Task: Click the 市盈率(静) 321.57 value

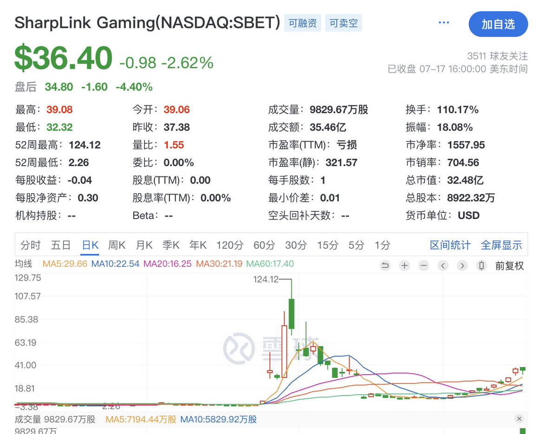Action: pos(341,162)
